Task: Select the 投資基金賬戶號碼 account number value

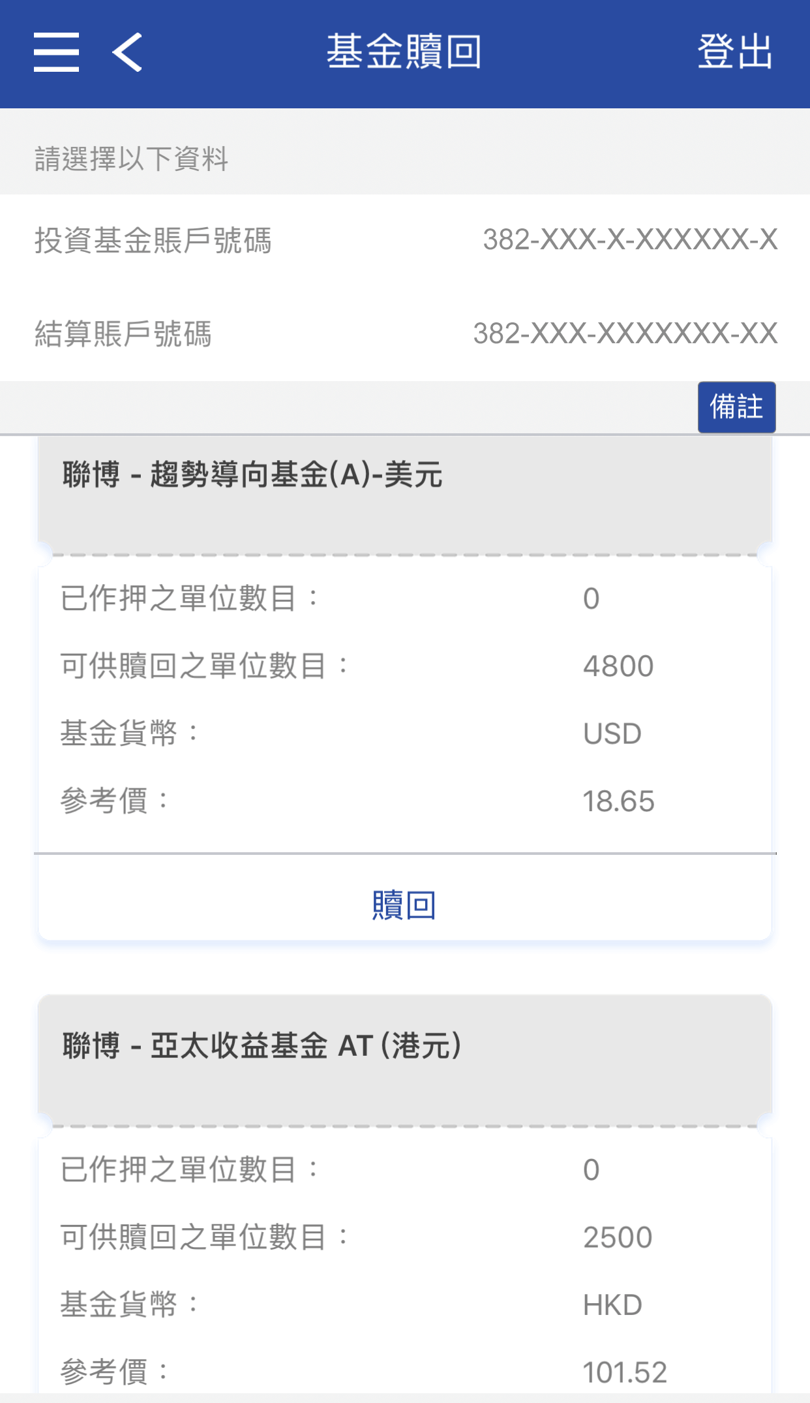Action: tap(630, 239)
